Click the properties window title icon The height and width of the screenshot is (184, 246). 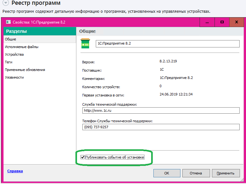8,22
